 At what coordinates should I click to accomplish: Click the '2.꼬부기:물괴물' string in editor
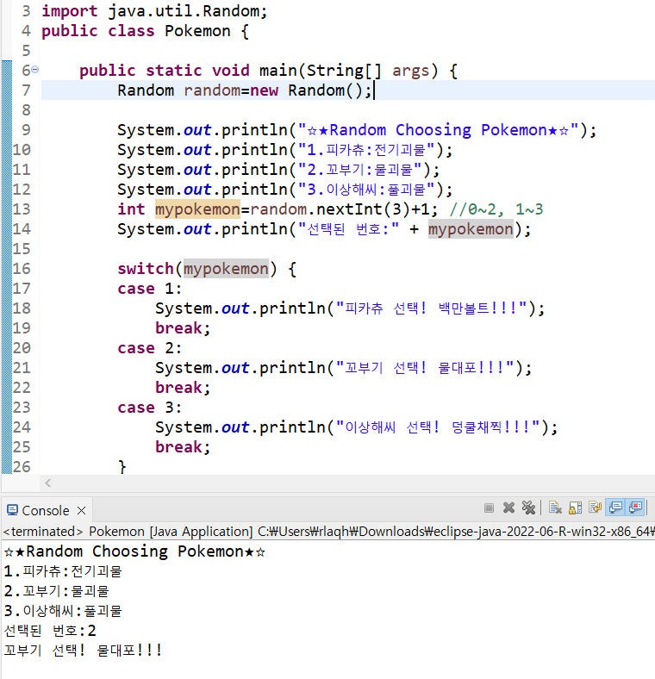point(359,170)
